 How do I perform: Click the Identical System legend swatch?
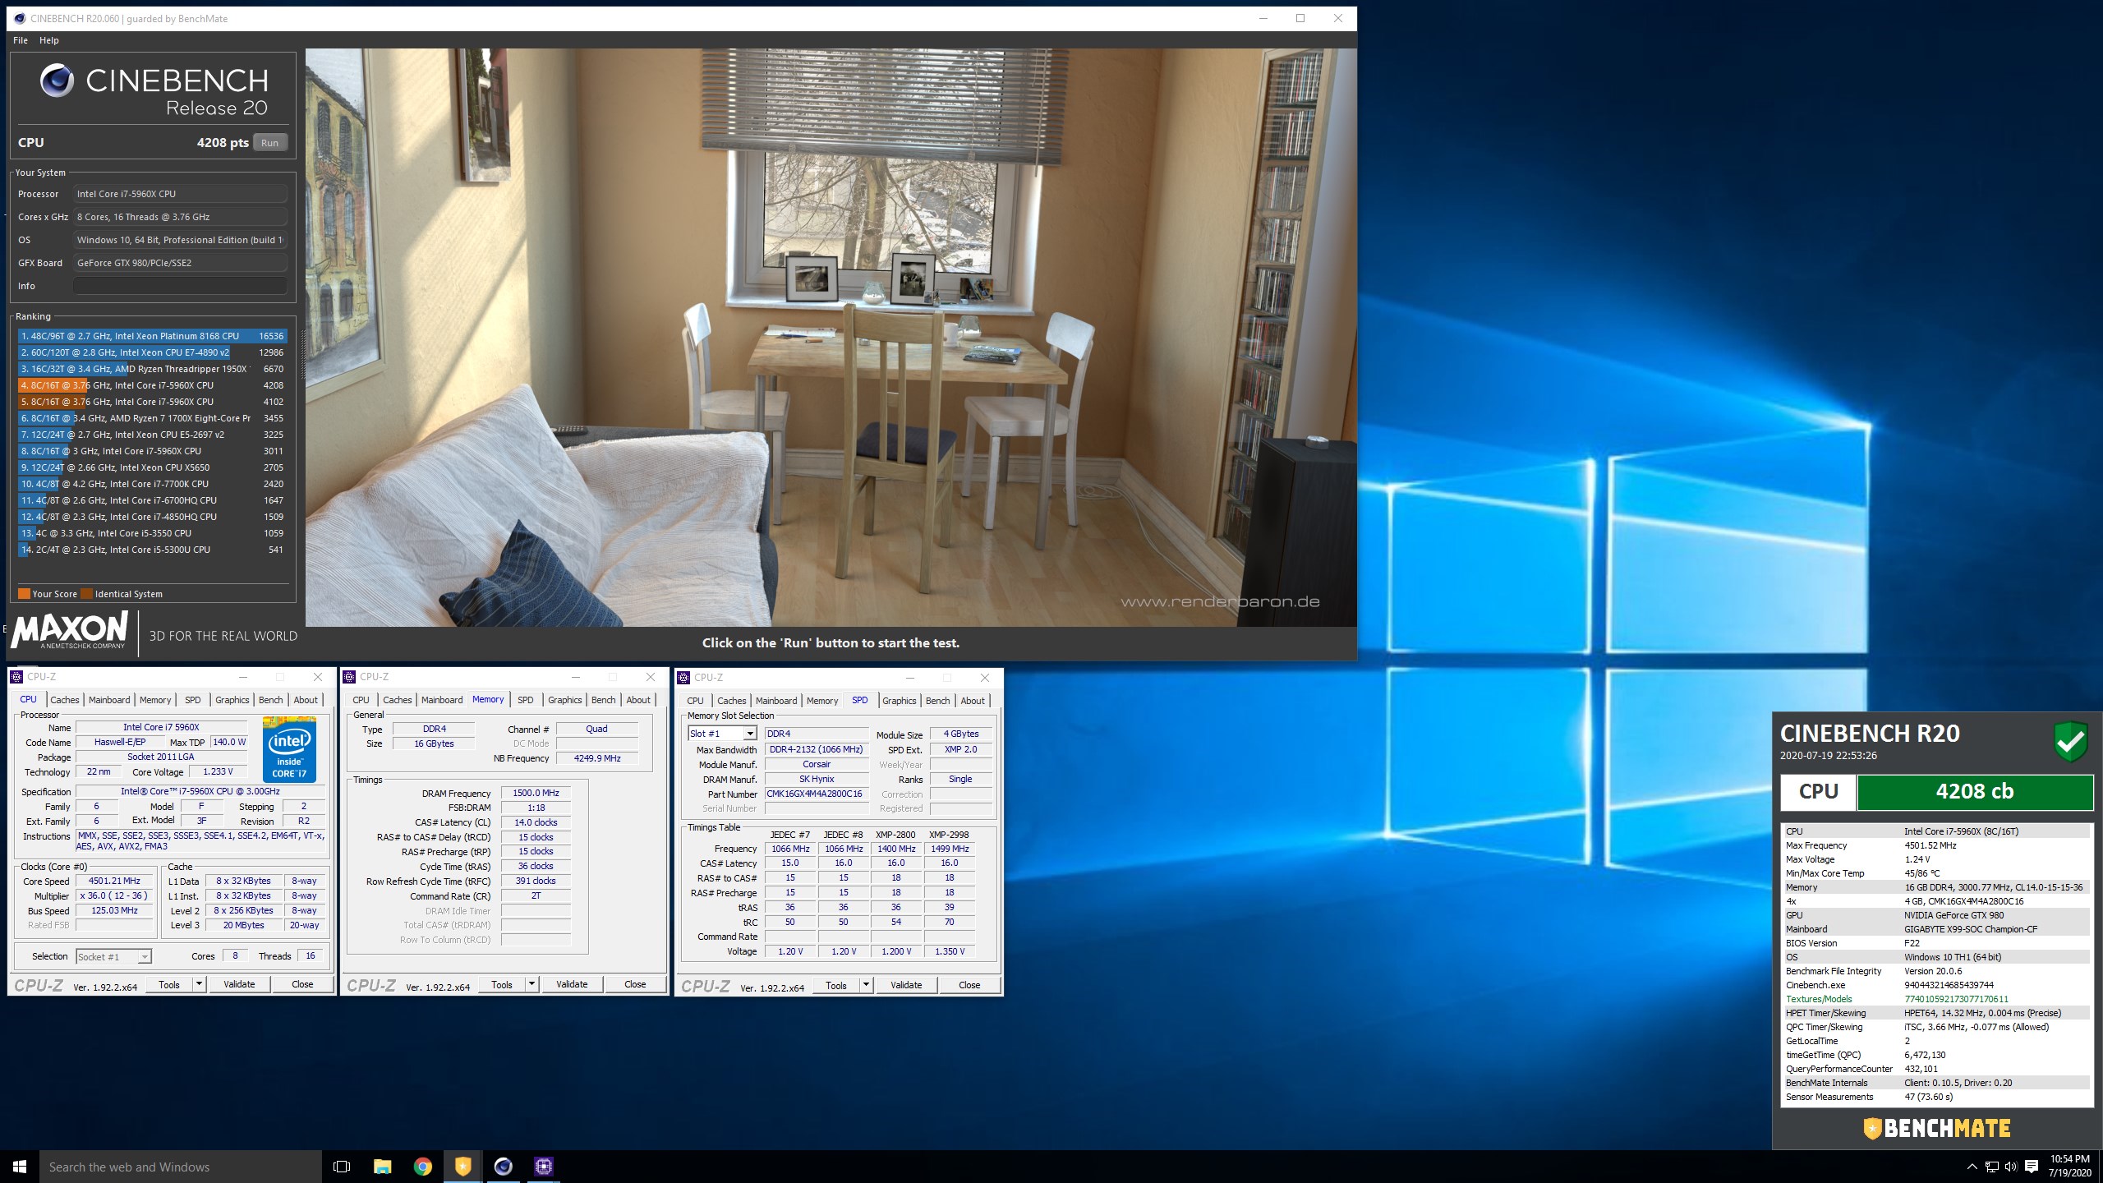(87, 594)
